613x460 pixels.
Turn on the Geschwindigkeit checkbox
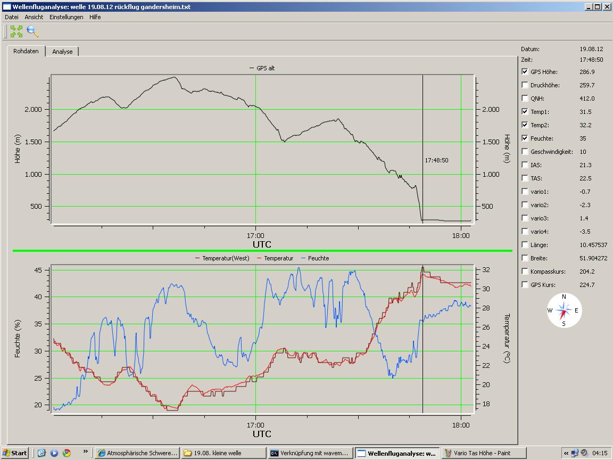(x=525, y=152)
